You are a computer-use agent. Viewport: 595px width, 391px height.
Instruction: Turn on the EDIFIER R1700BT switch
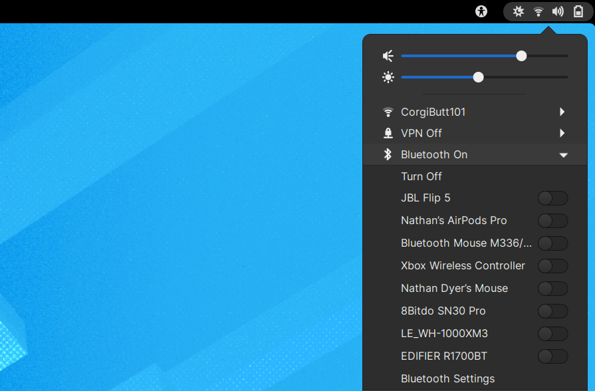coord(553,356)
